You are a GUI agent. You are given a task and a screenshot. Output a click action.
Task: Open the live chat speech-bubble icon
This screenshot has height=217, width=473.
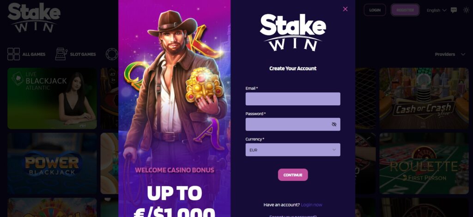point(454,10)
